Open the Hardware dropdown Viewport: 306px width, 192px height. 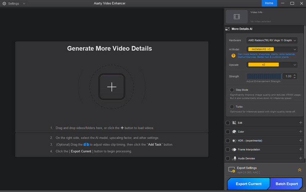(272, 40)
